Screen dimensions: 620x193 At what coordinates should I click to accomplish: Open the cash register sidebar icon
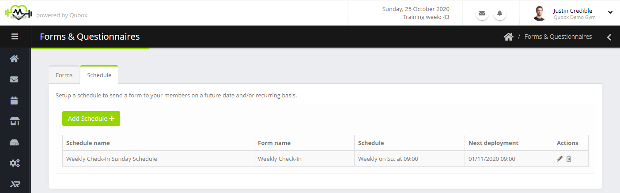[15, 143]
